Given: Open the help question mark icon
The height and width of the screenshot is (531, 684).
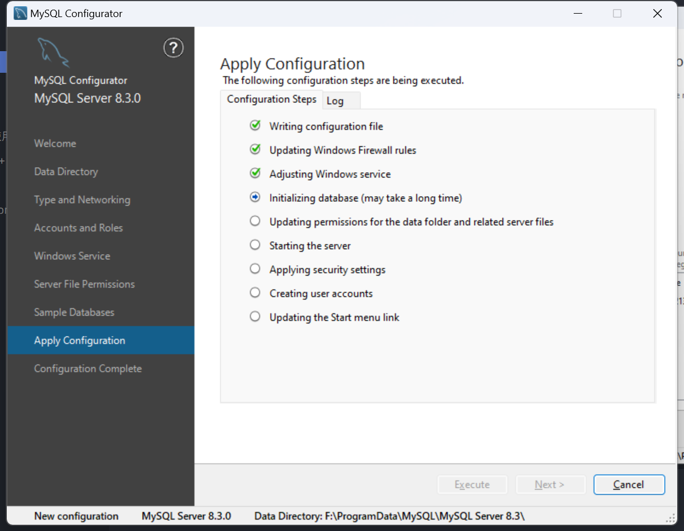Looking at the screenshot, I should click(173, 48).
